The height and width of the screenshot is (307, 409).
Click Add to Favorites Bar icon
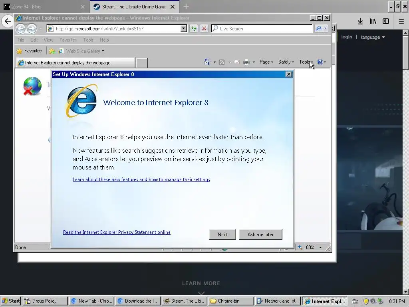pos(52,51)
